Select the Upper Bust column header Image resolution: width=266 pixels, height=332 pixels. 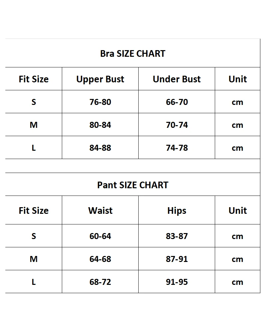[x=100, y=79]
